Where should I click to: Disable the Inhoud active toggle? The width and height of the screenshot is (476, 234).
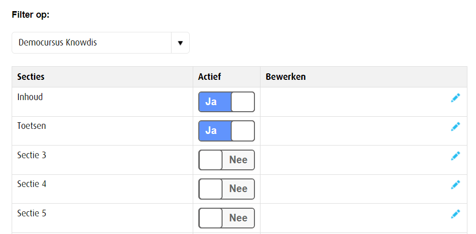pyautogui.click(x=227, y=102)
